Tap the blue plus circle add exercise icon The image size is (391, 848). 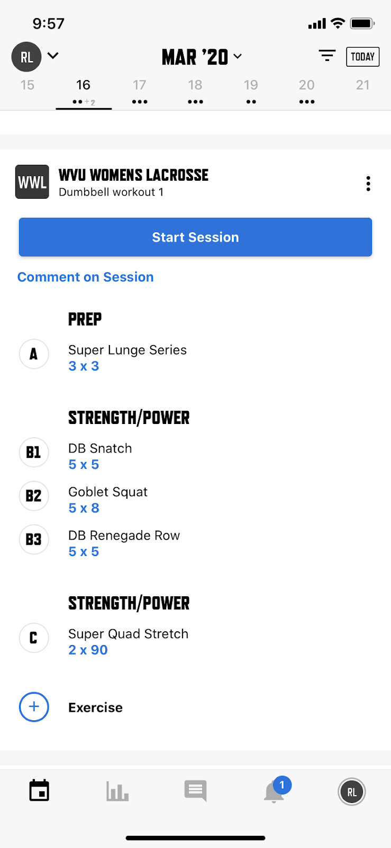34,706
